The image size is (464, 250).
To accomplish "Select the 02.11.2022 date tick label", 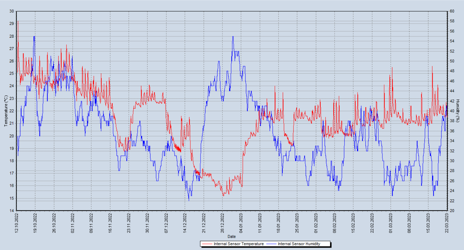I will tap(73, 223).
